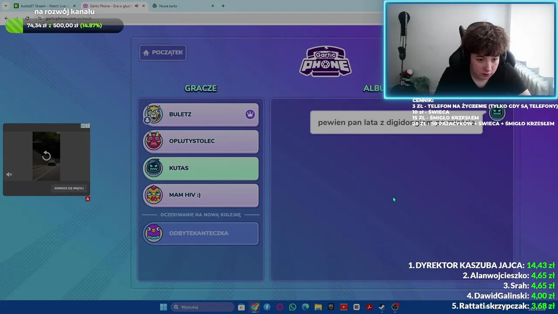This screenshot has width=558, height=314.
Task: Click KUTAS's dark monster avatar
Action: pos(153,168)
